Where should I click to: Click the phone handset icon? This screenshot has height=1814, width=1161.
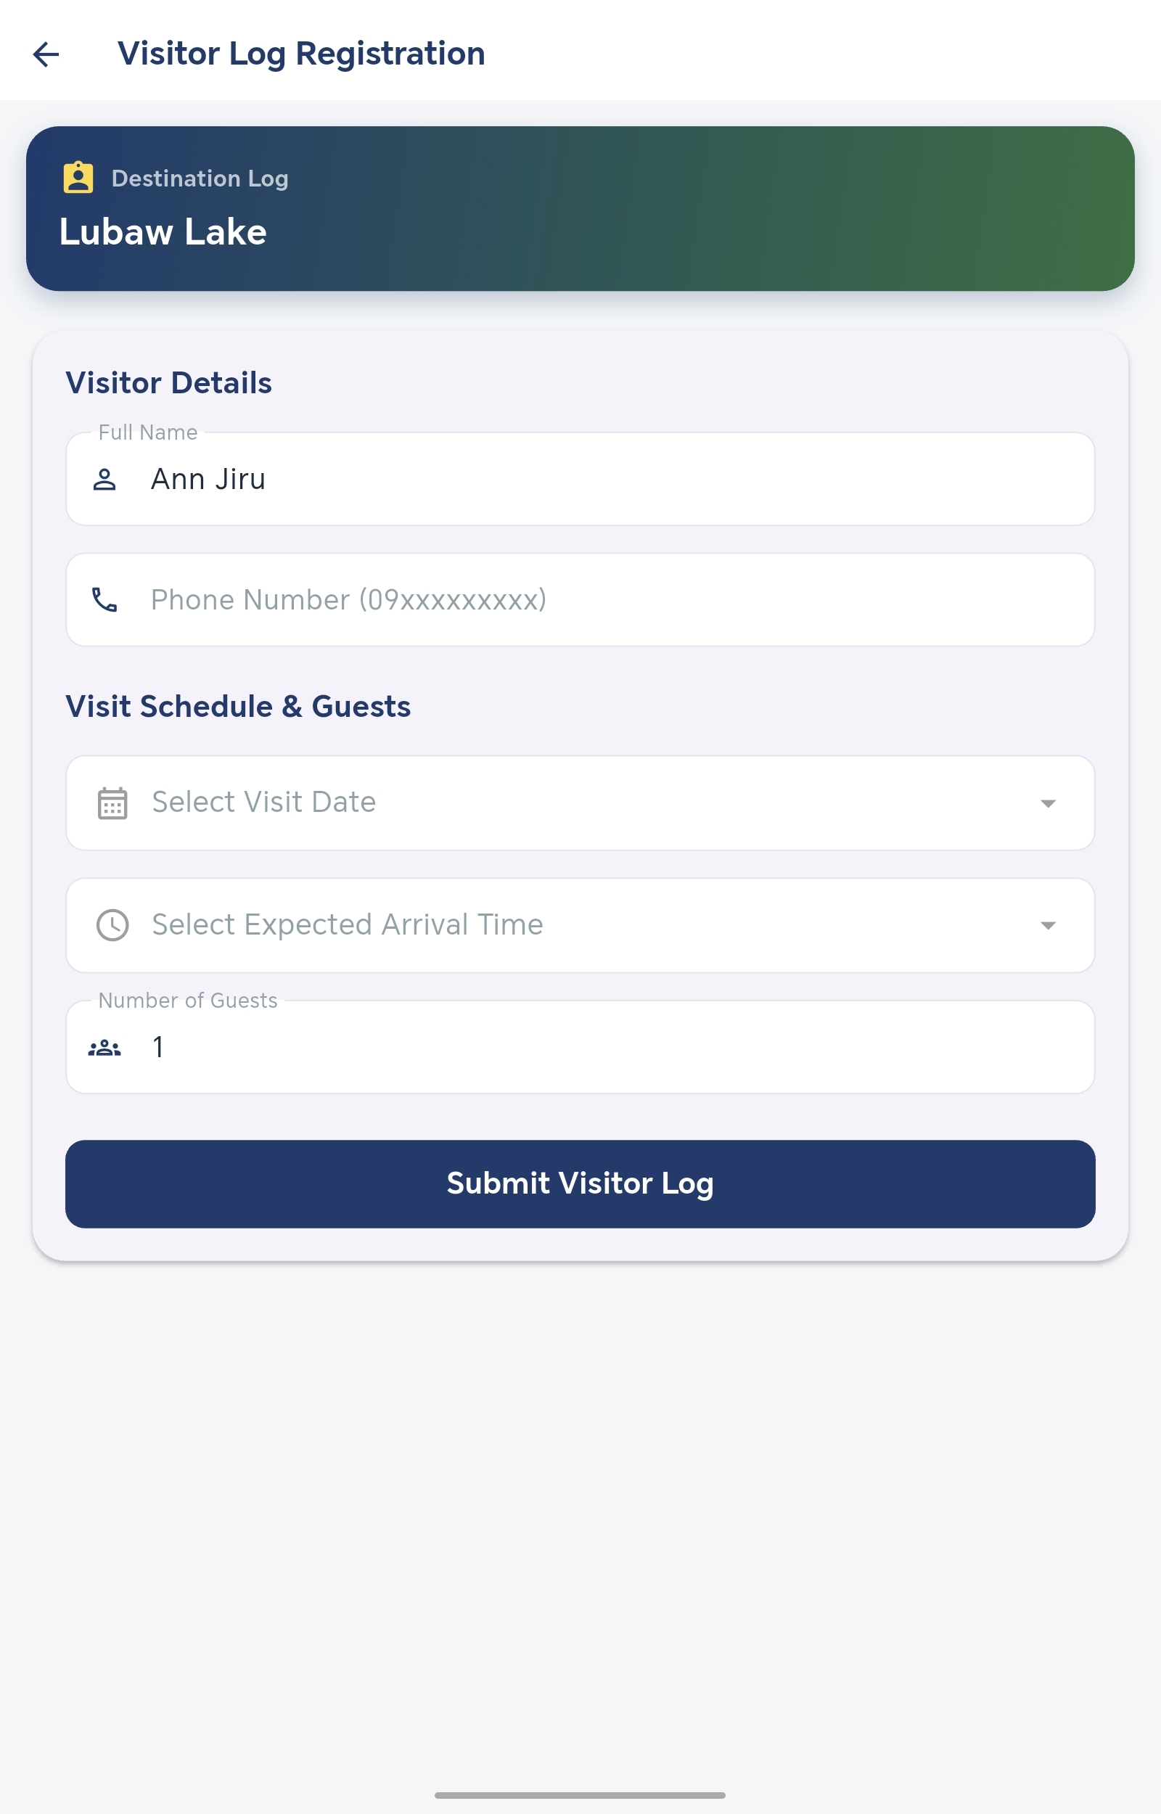(104, 600)
